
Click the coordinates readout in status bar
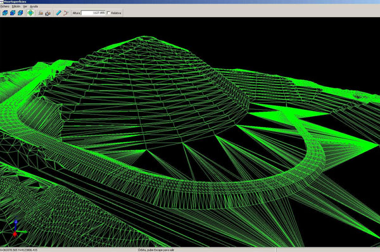click(19, 250)
